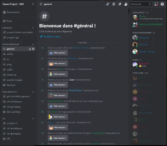Open ref-artistiques under GIRL AND KITTY
167x146 pixels.
[18, 102]
